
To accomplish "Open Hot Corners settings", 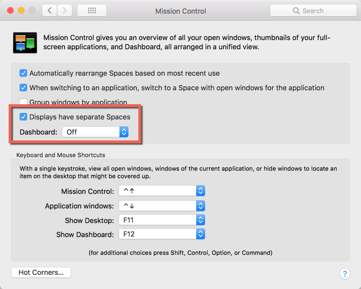I will pyautogui.click(x=41, y=272).
